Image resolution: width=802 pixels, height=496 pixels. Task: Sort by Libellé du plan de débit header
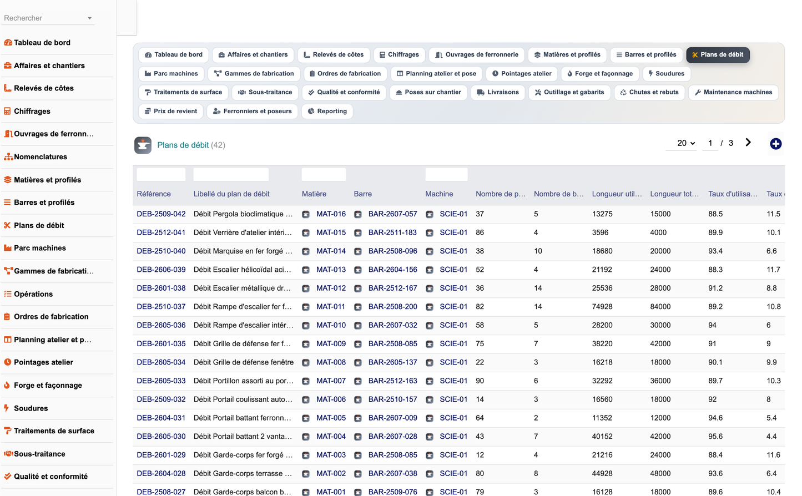[x=231, y=194]
